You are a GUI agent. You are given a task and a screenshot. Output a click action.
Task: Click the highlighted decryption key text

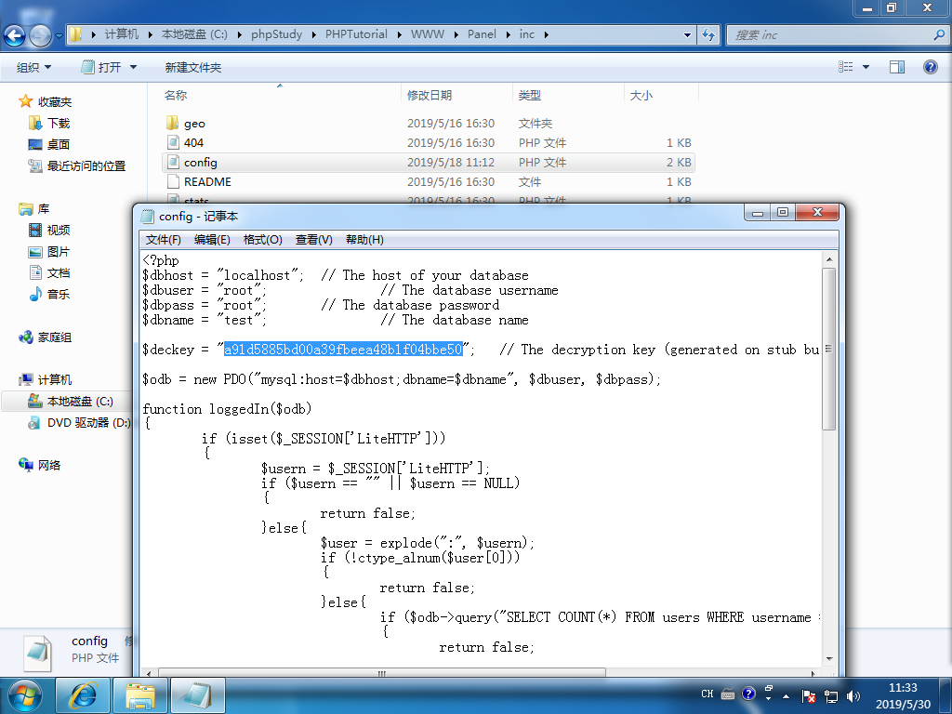pos(344,350)
